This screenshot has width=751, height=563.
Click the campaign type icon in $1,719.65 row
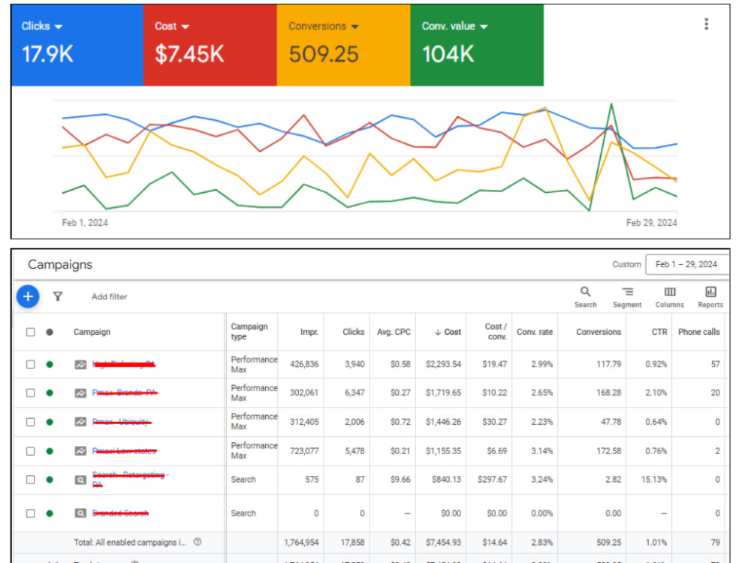(80, 393)
